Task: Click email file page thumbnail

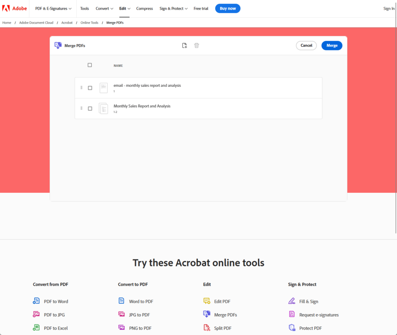Action: (104, 88)
